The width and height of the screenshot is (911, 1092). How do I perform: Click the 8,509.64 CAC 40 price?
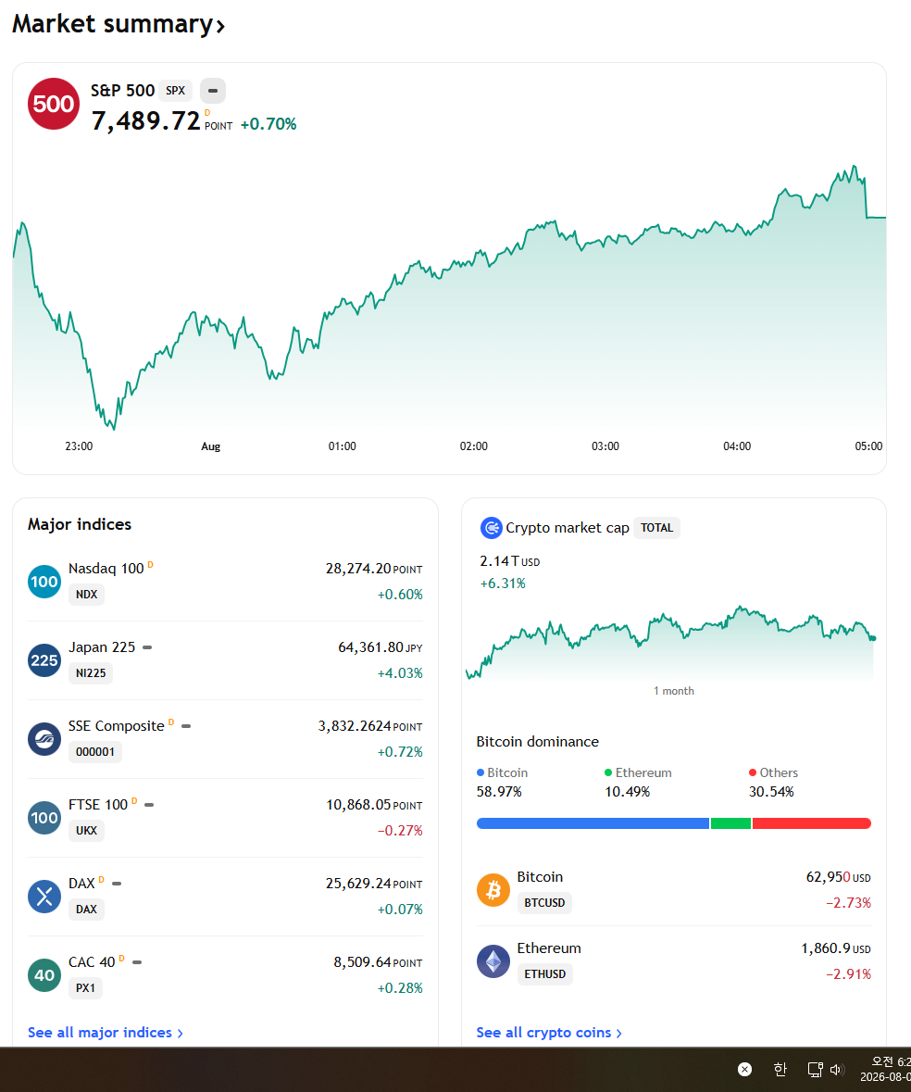363,961
